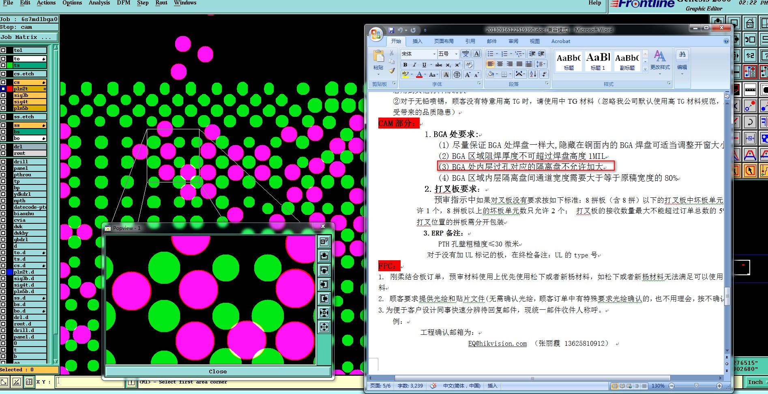Expand the underline style dropdown arrow
The height and width of the screenshot is (394, 768).
pos(431,65)
